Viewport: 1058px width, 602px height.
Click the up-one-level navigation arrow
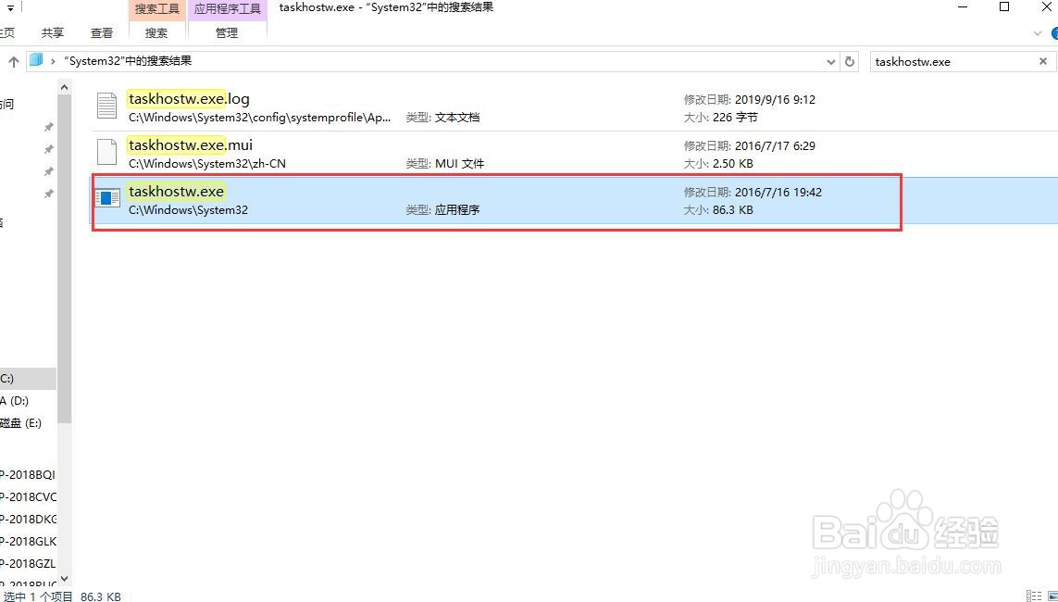coord(13,61)
